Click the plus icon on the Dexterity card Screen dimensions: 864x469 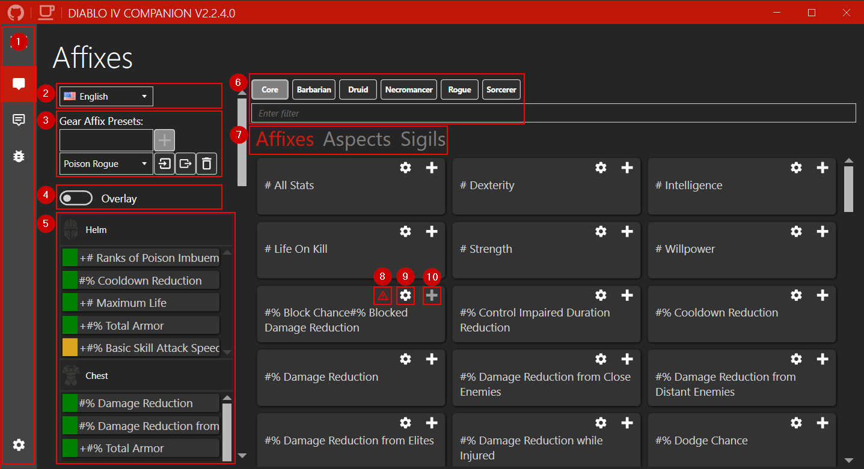pyautogui.click(x=627, y=168)
